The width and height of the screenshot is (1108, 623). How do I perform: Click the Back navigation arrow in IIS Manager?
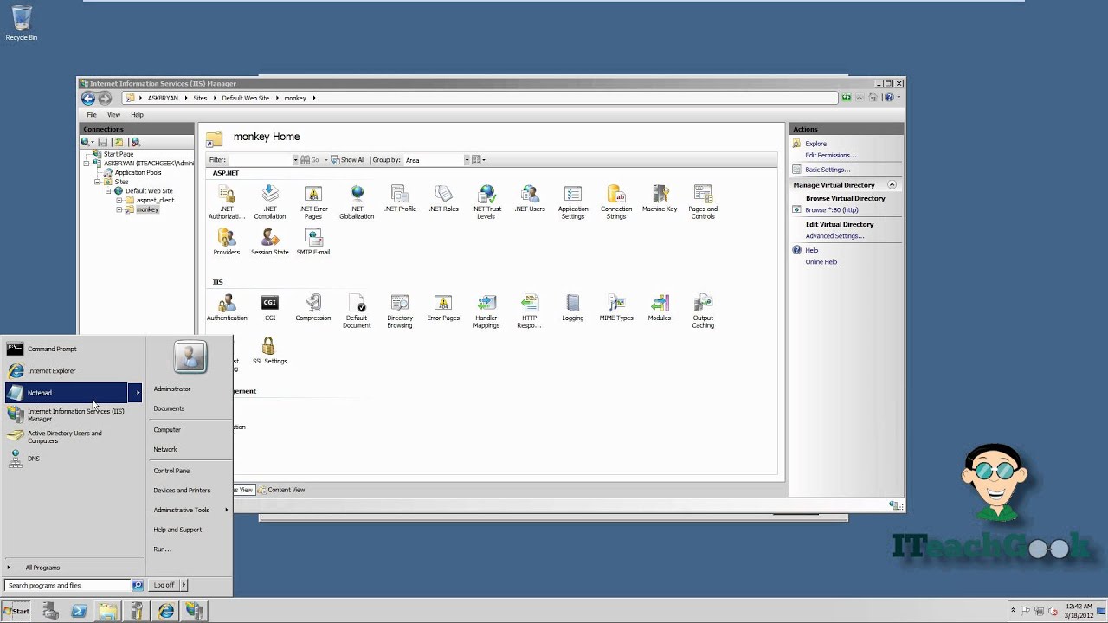[x=87, y=98]
